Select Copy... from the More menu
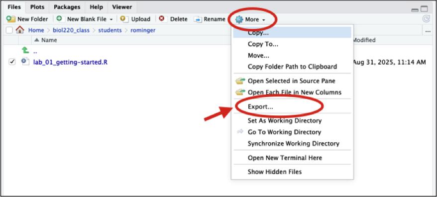Screen dimensions: 437x197 (x=292, y=33)
